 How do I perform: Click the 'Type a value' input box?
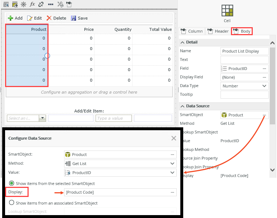tap(114, 118)
